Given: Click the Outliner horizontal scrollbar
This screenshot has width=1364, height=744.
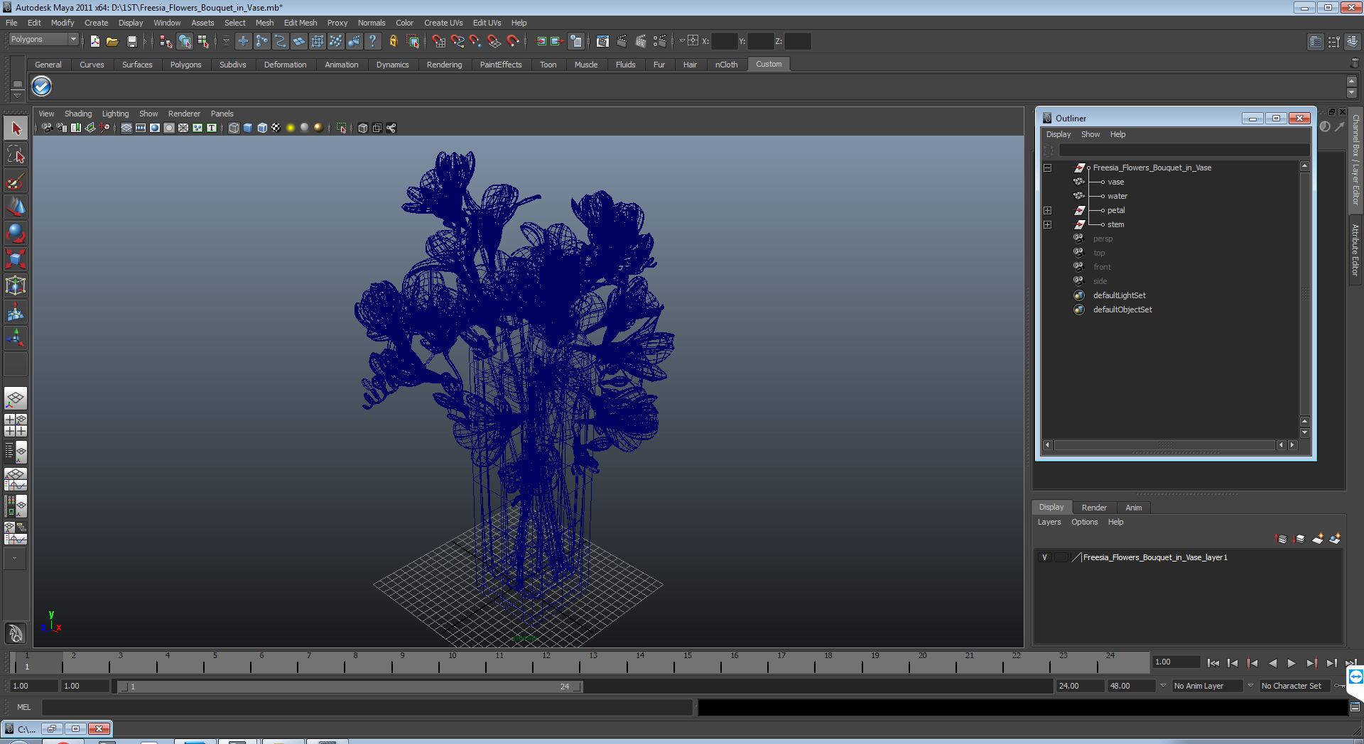Looking at the screenshot, I should [1165, 445].
